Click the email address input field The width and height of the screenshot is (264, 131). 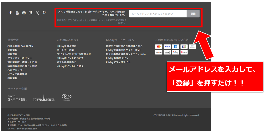[158, 14]
